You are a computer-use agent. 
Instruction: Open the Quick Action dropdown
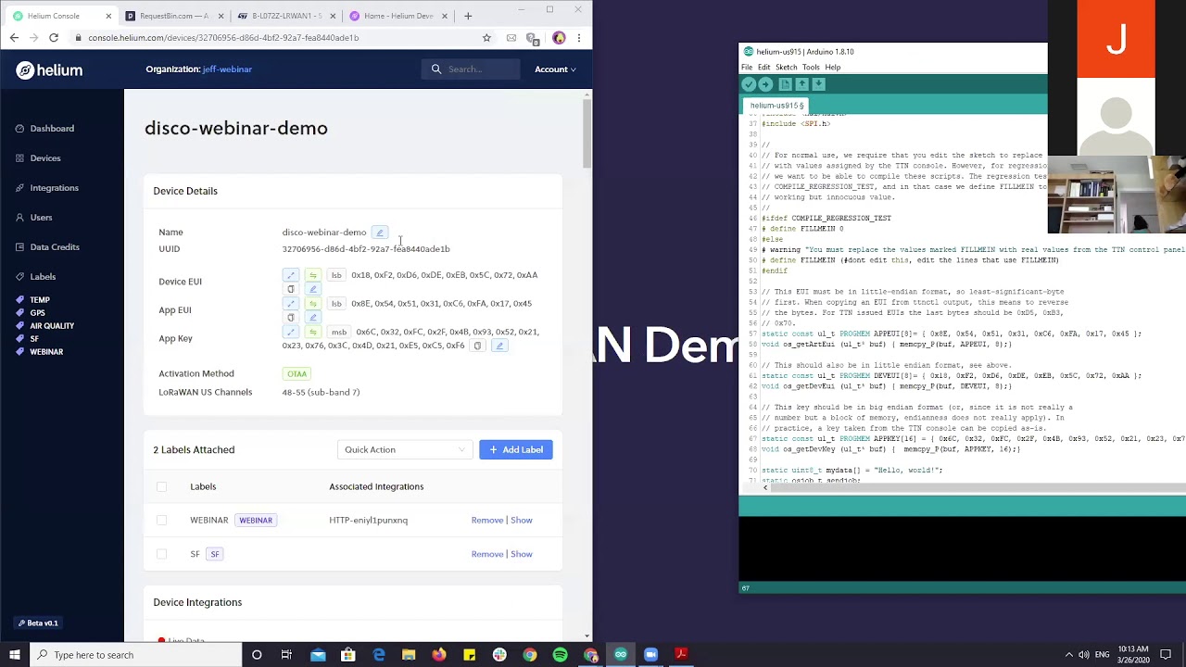(x=405, y=450)
